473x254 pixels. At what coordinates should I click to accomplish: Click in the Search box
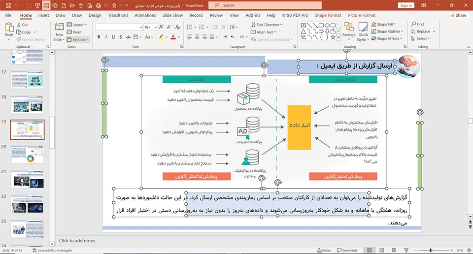pyautogui.click(x=265, y=5)
